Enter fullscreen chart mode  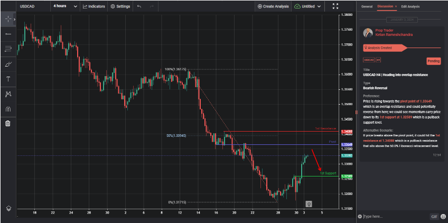[335, 6]
